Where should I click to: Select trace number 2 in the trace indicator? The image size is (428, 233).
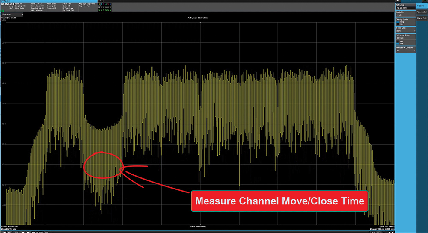tap(101, 4)
